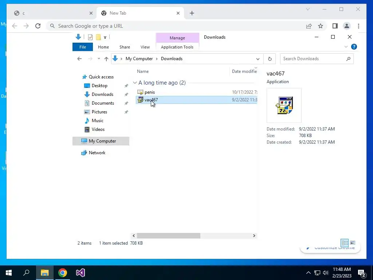The width and height of the screenshot is (373, 280).
Task: Click My Computer in the address breadcrumb
Action: click(139, 59)
